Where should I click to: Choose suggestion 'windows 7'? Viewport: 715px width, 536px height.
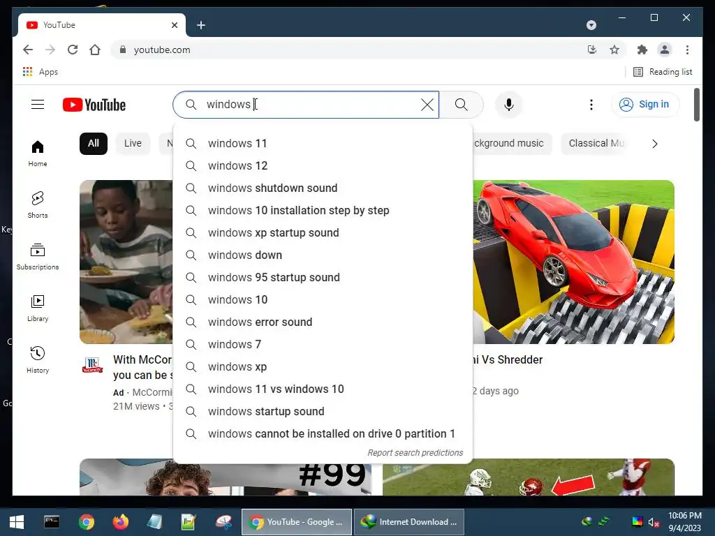click(x=323, y=345)
